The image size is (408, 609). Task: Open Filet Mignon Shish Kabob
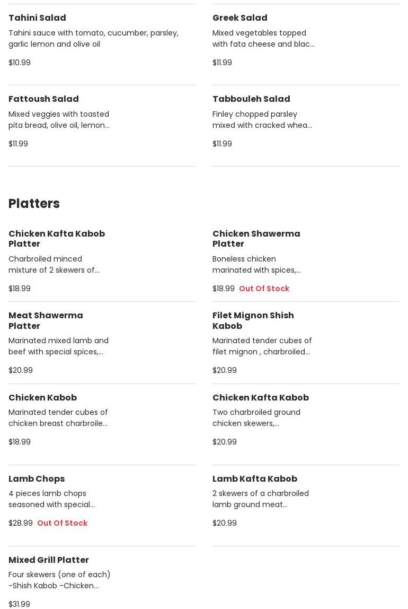click(x=253, y=320)
